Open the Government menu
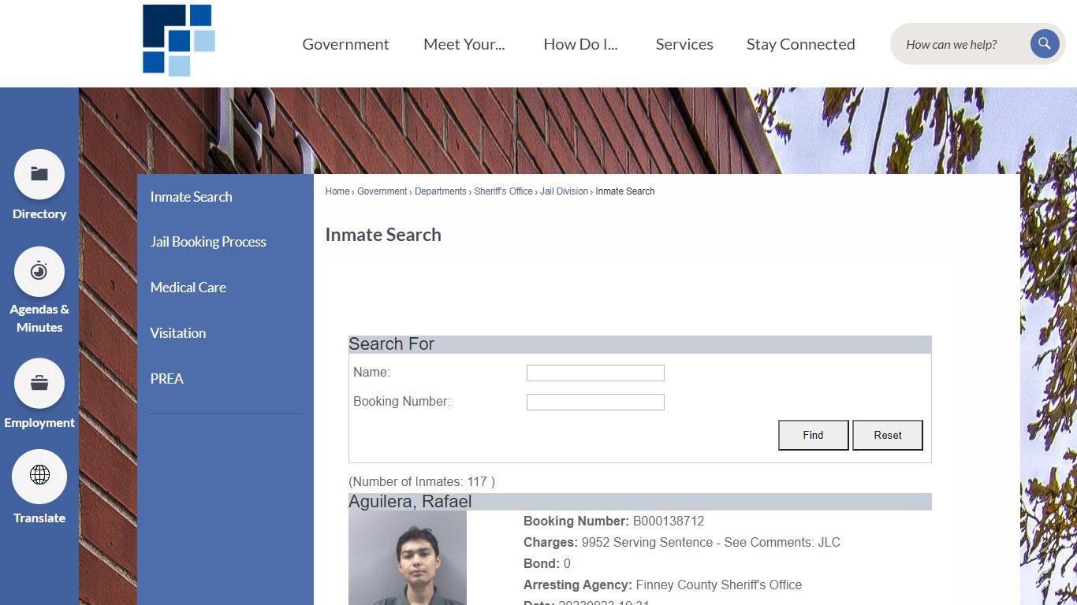This screenshot has width=1077, height=605. [345, 44]
